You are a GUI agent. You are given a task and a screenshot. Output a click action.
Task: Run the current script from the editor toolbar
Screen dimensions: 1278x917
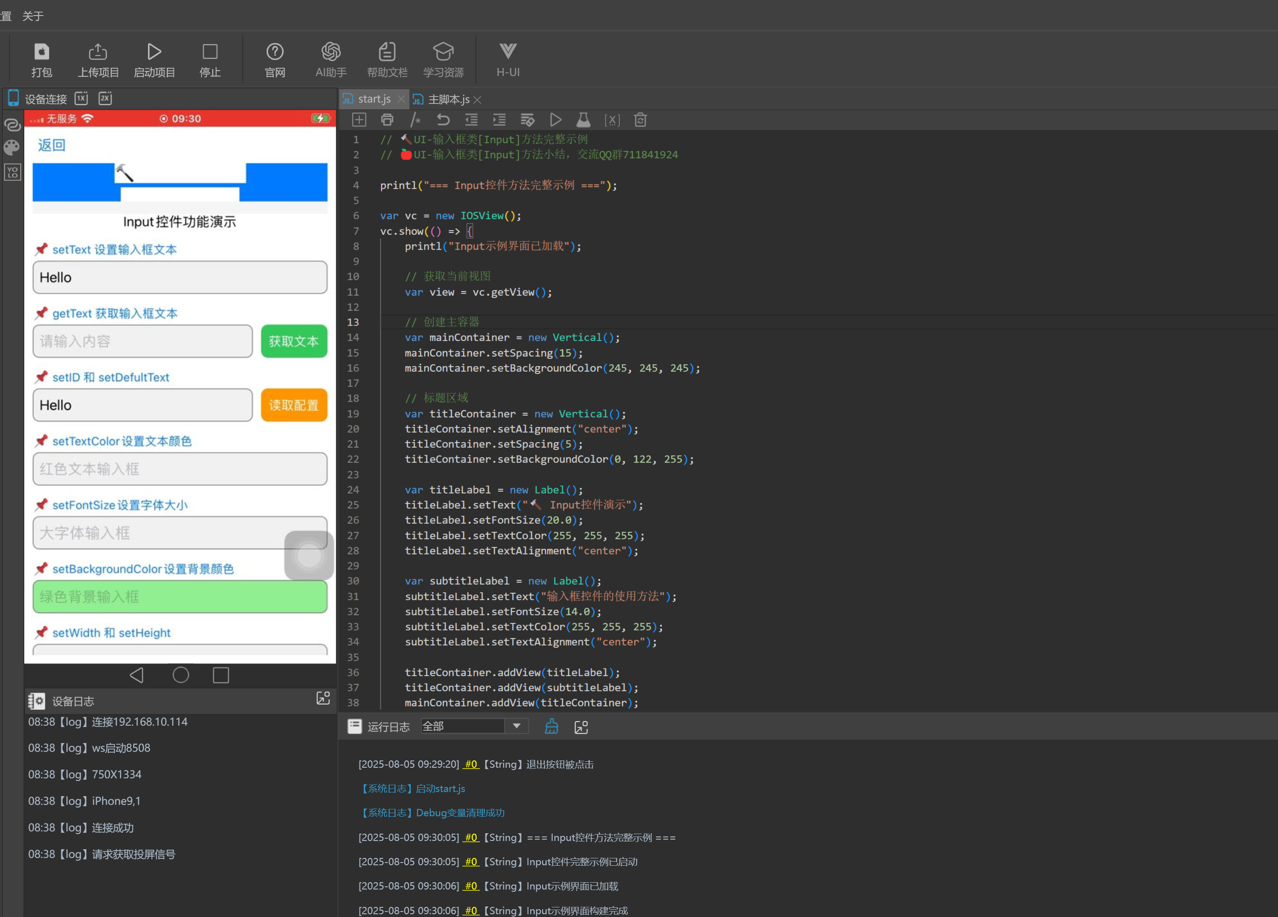[555, 120]
